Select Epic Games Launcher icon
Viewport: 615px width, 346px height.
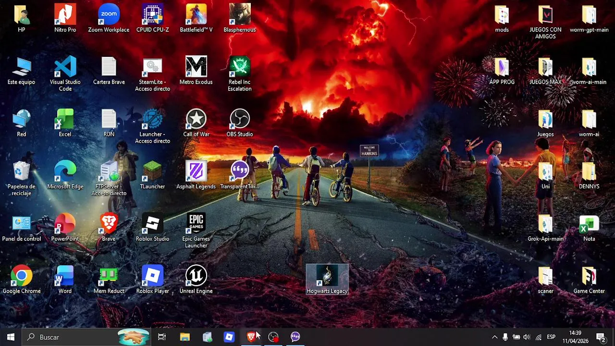[x=196, y=231]
